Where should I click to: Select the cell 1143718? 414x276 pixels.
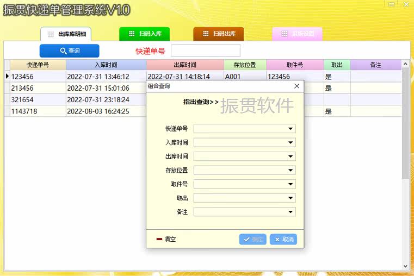pos(38,111)
